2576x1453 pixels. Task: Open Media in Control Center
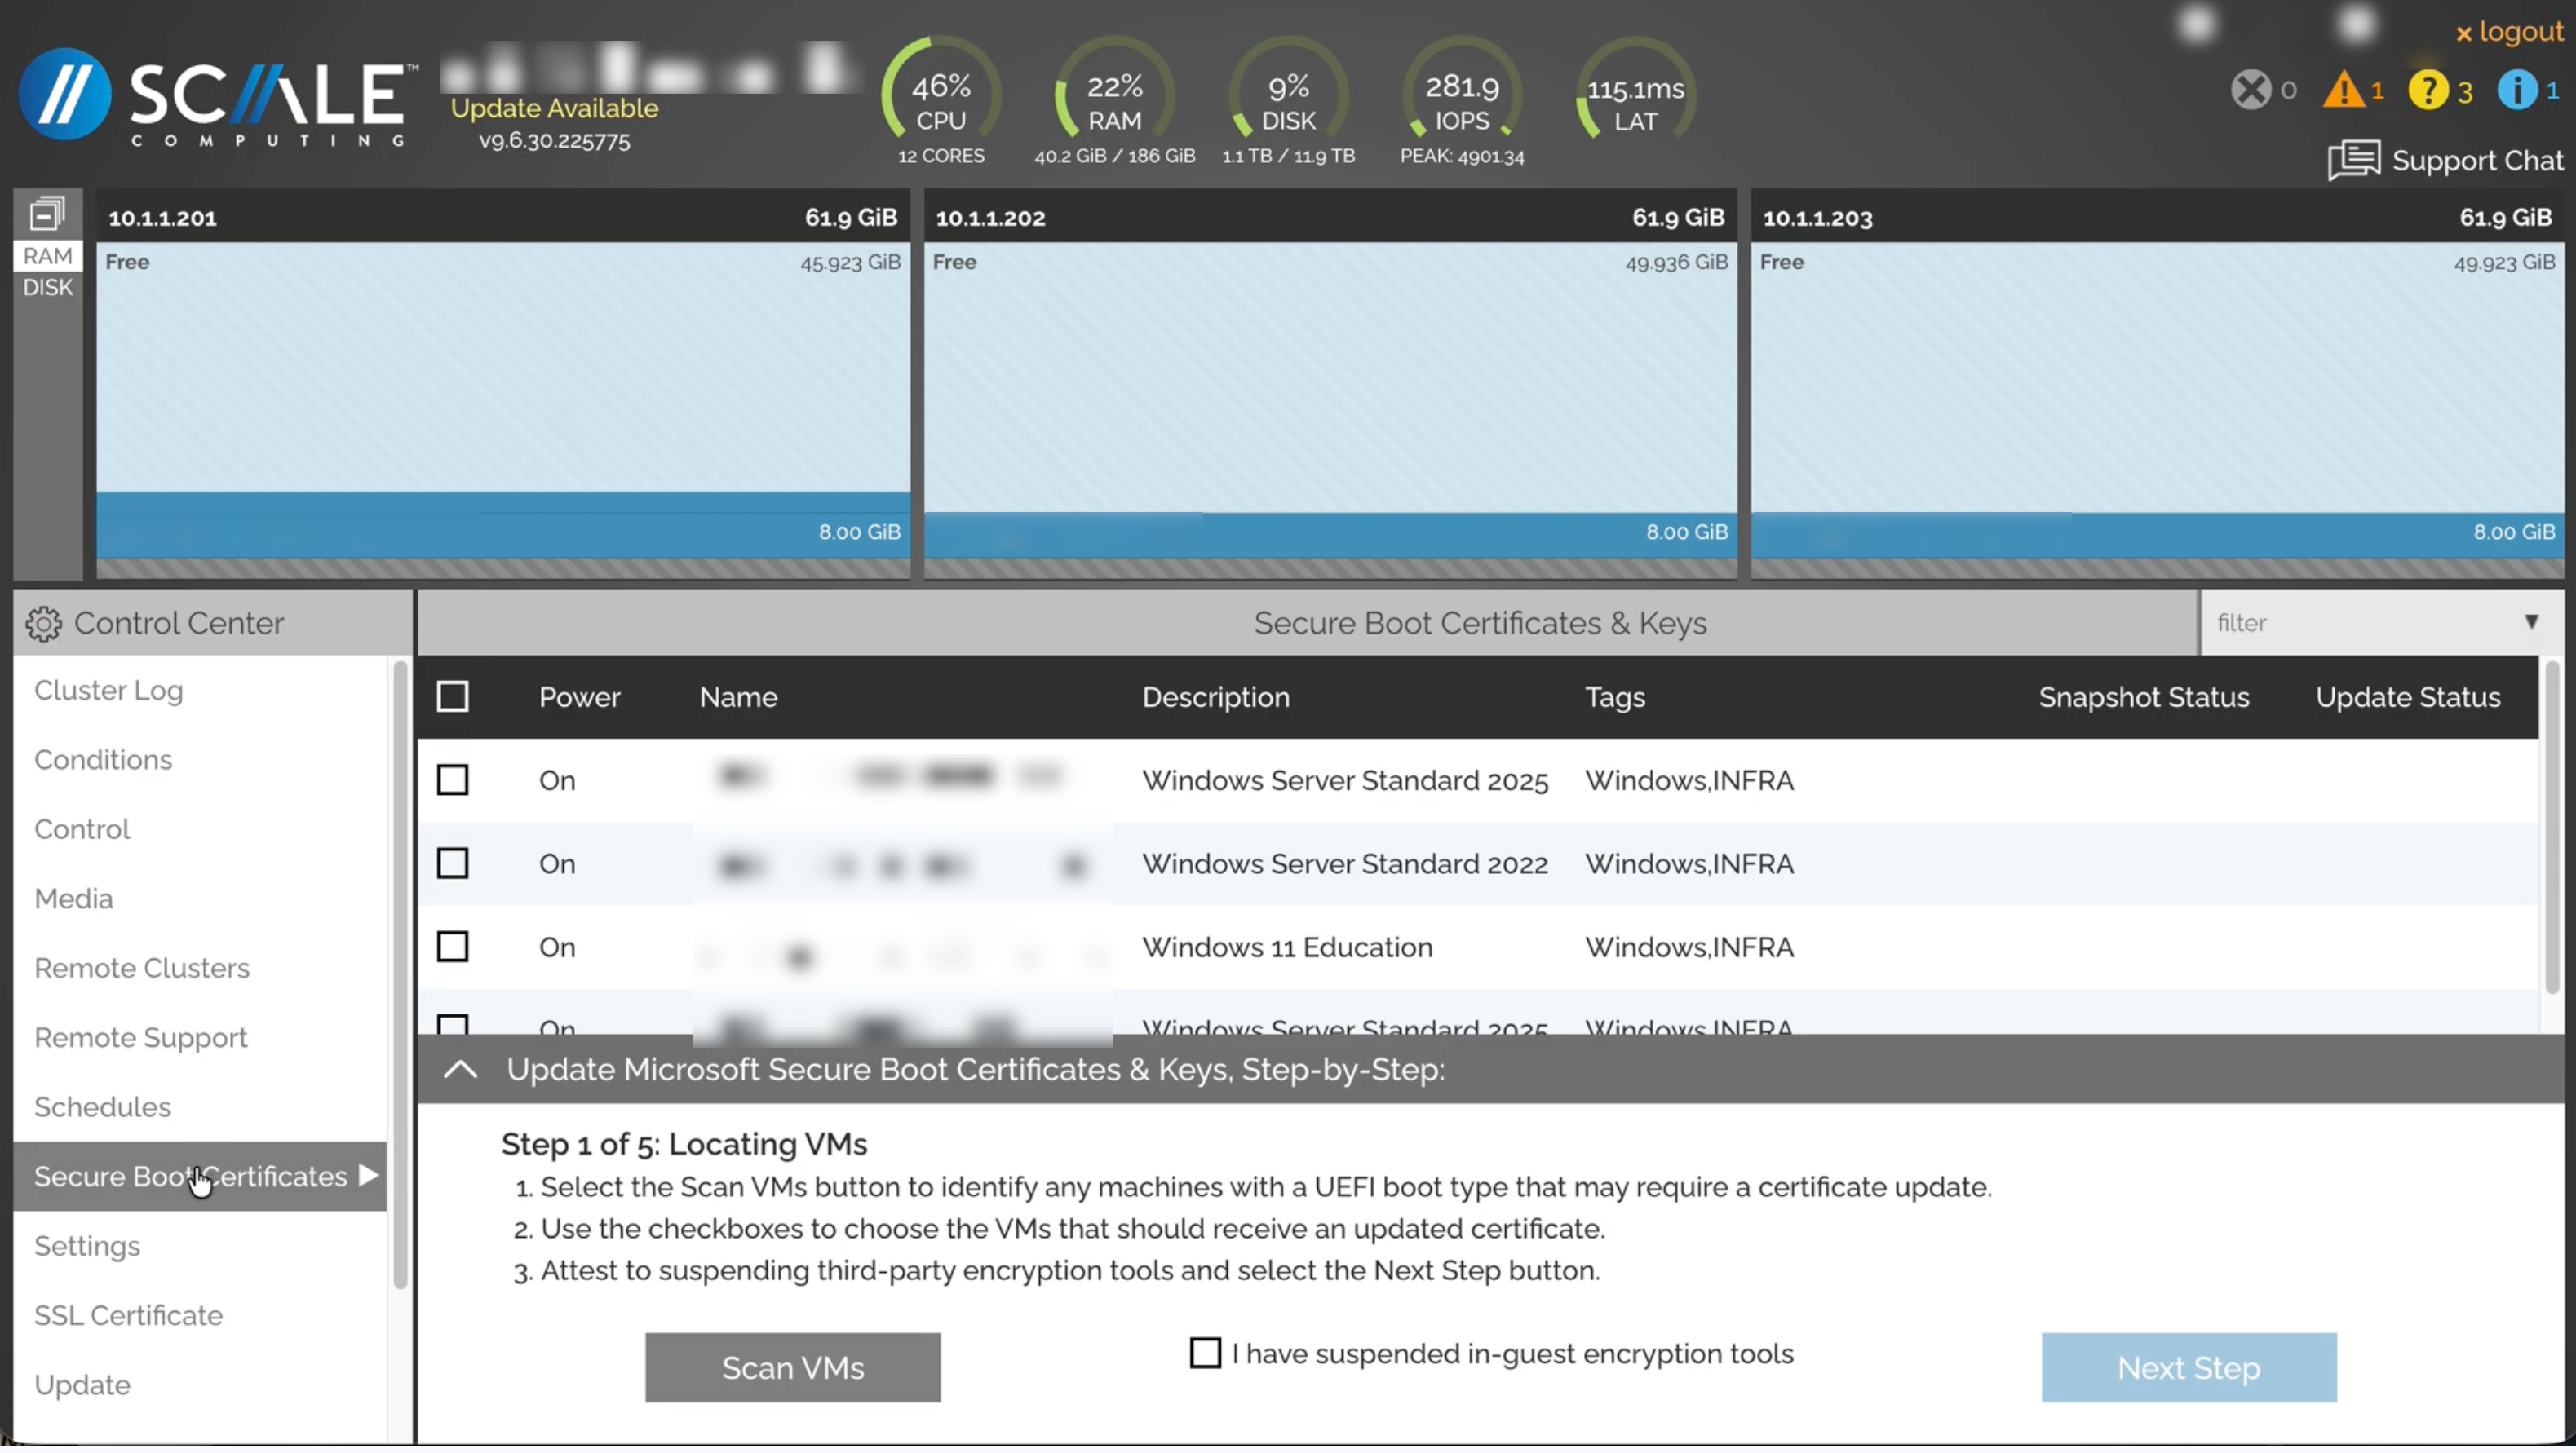[x=74, y=899]
